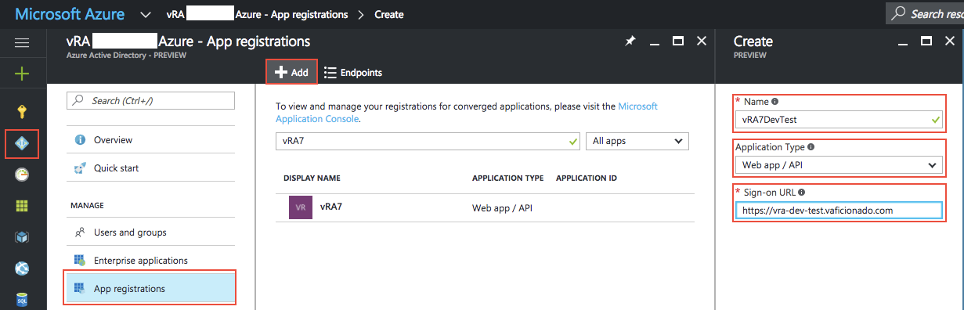
Task: Maximize the Create blade
Action: click(926, 41)
